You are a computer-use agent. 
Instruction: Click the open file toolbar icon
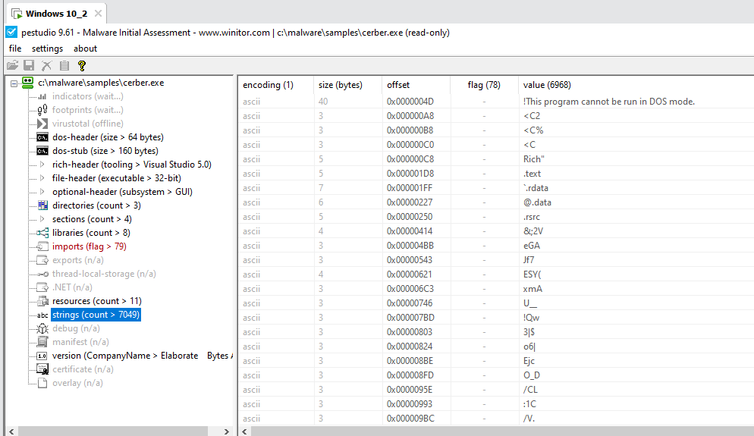click(x=12, y=65)
